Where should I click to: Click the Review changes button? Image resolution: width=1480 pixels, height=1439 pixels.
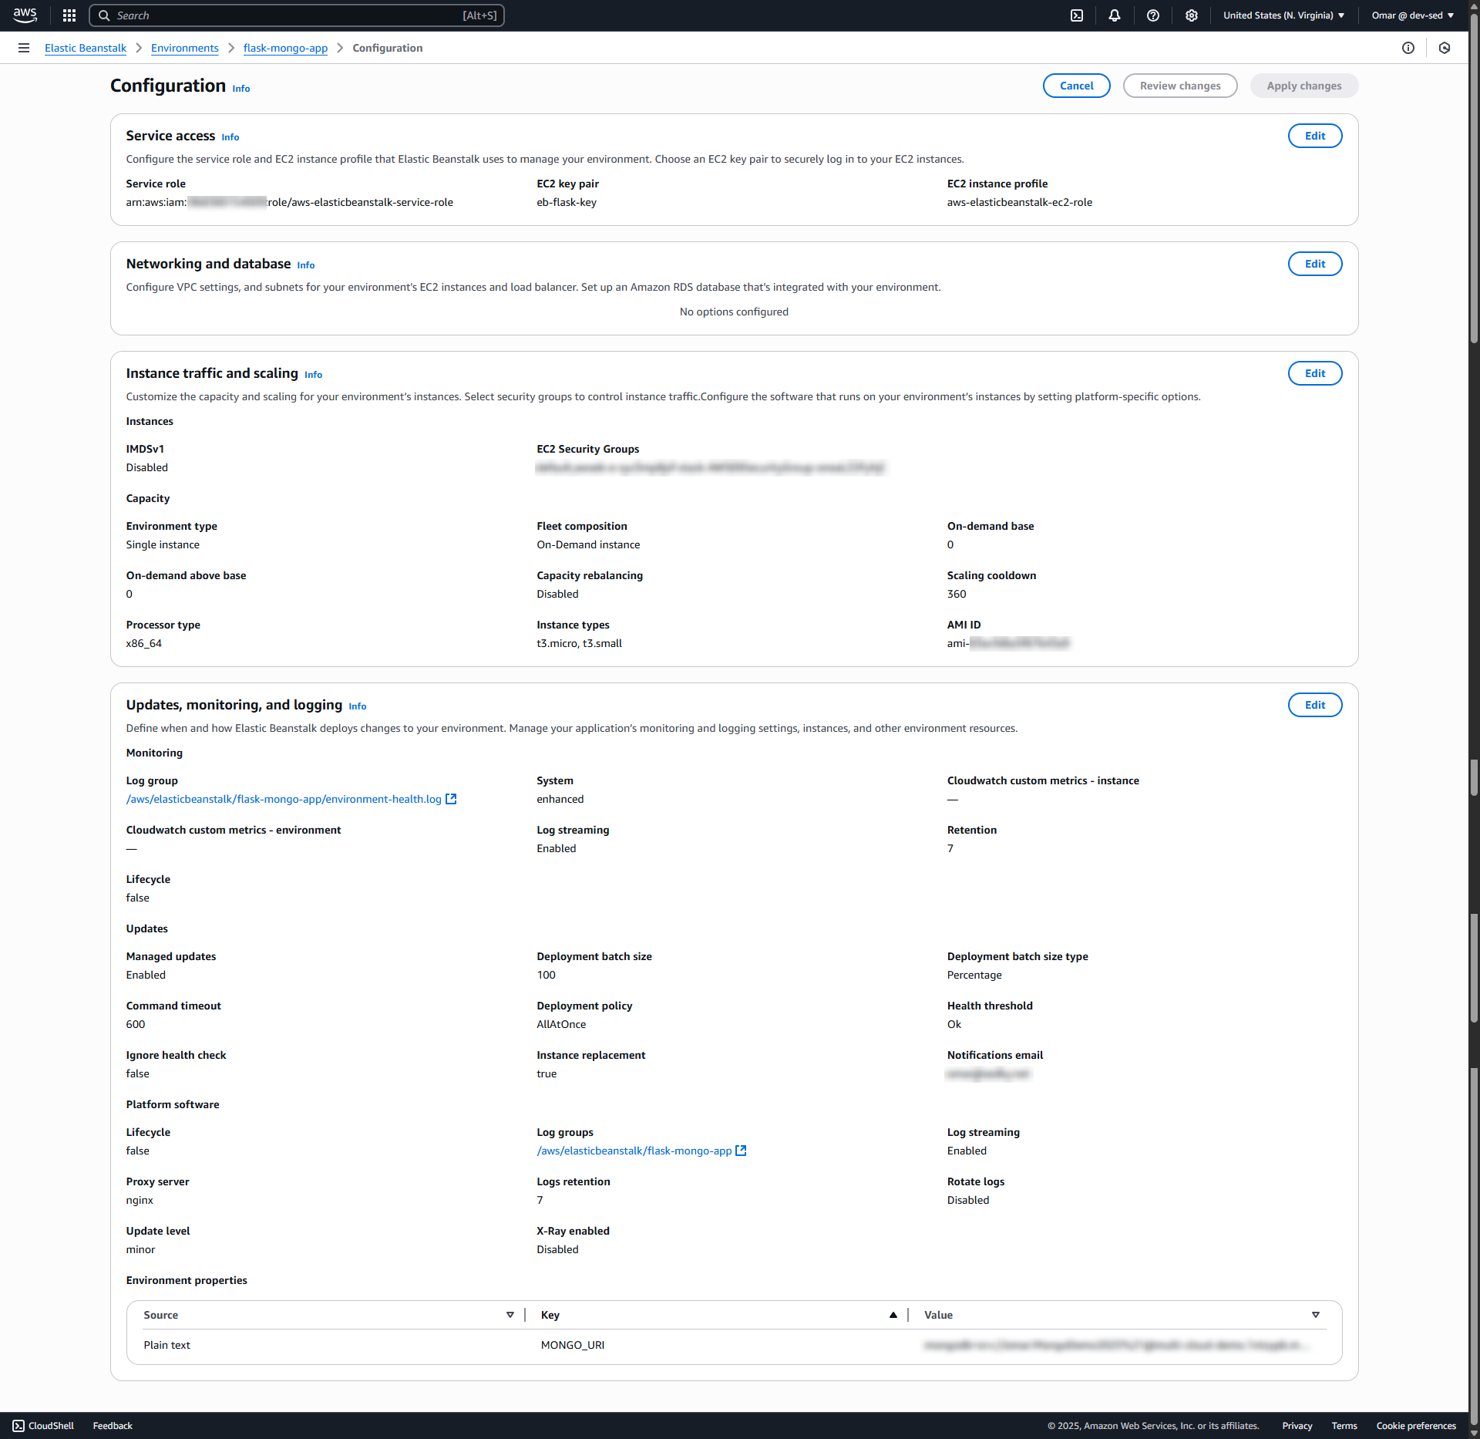1180,86
